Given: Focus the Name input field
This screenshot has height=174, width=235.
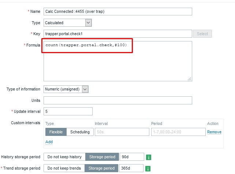Looking at the screenshot, I should pos(118,12).
